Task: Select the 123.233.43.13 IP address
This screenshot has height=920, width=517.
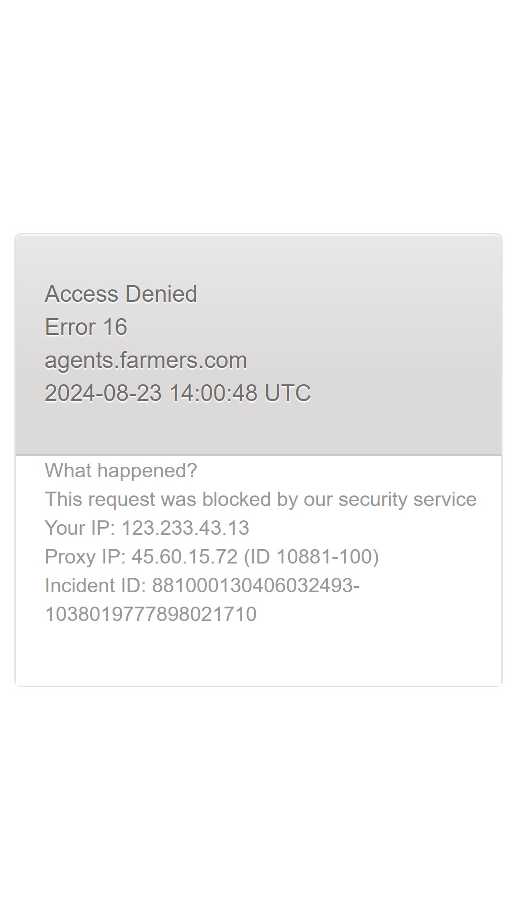Action: coord(185,528)
